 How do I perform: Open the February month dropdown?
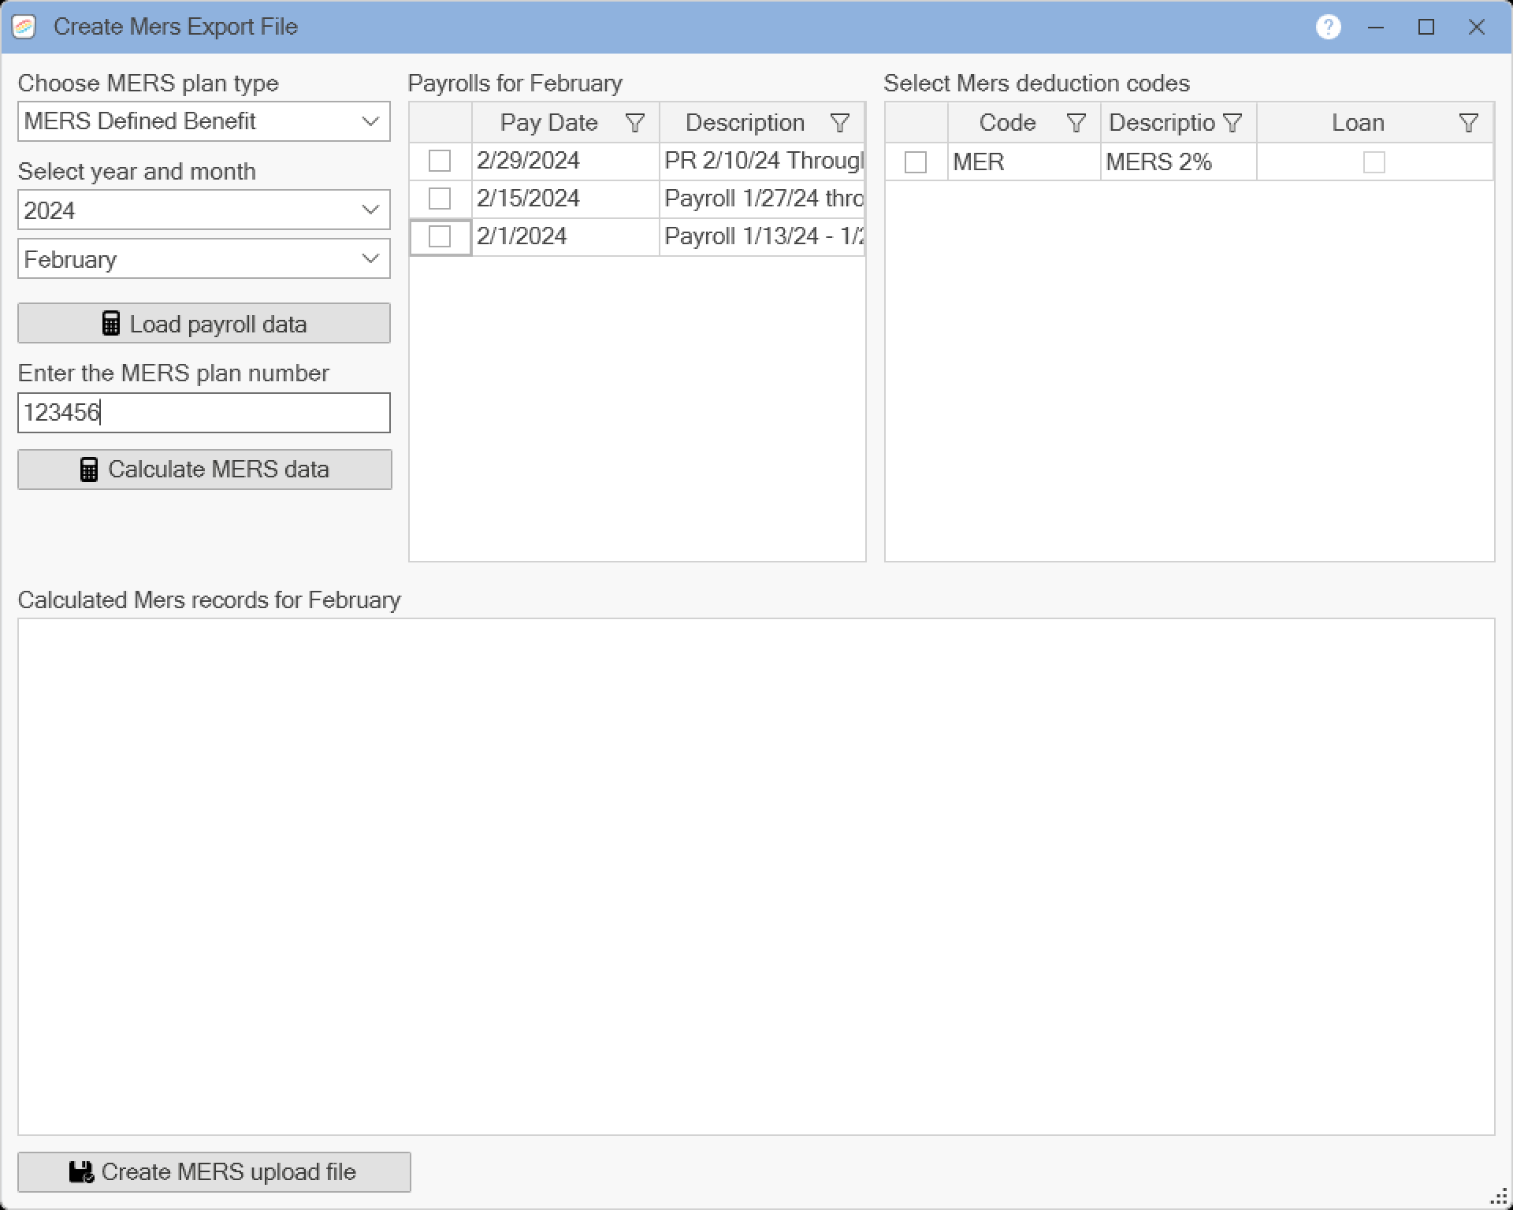tap(204, 258)
